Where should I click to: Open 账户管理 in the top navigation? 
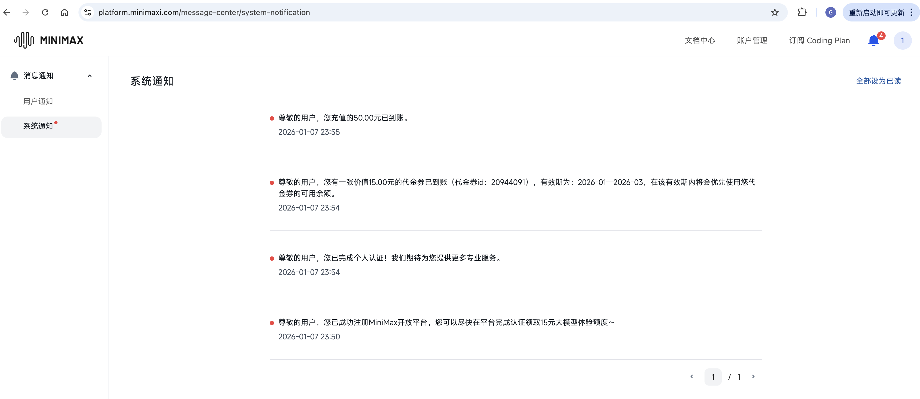tap(752, 40)
